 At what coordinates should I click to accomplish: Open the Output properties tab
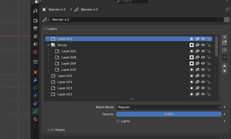(35, 28)
